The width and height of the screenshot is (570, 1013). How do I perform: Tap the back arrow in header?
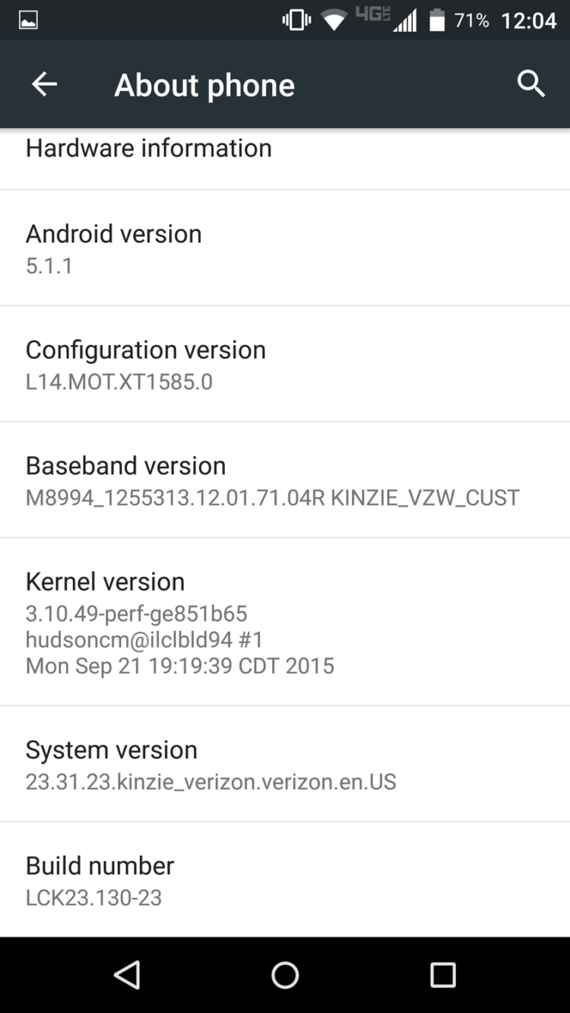[44, 84]
